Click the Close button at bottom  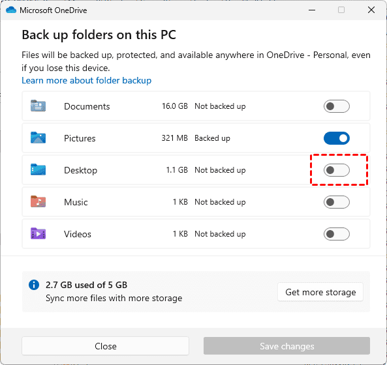[x=105, y=346]
